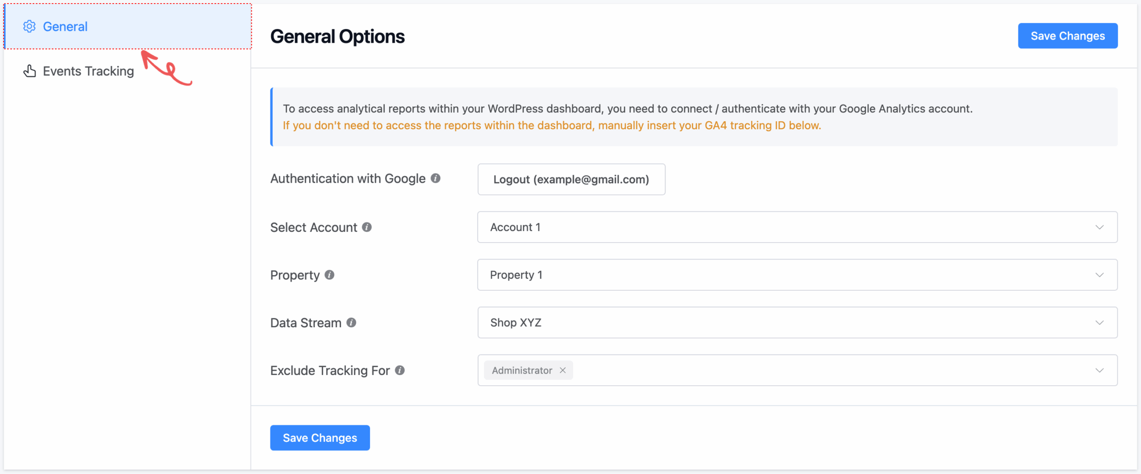The image size is (1141, 474).
Task: Logout from the connected Google account
Action: (x=571, y=179)
